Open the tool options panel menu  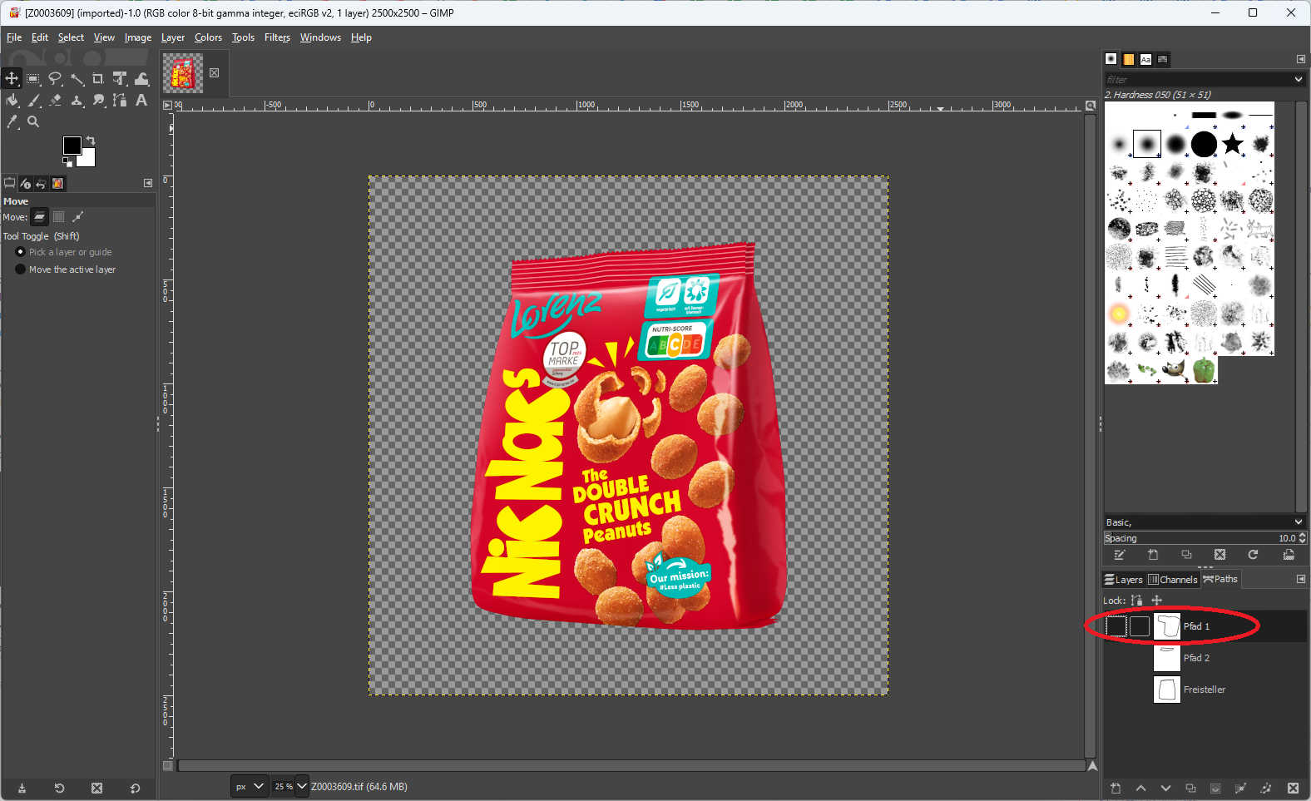[148, 183]
